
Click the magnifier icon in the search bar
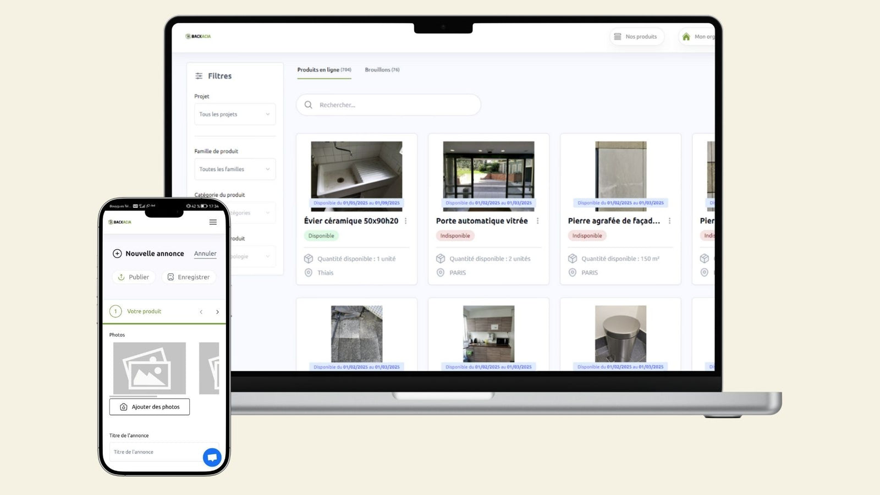point(309,105)
